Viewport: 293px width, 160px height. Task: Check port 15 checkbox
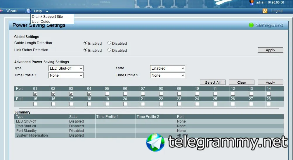[35, 104]
